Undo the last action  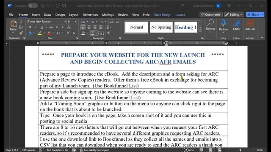click(49, 5)
